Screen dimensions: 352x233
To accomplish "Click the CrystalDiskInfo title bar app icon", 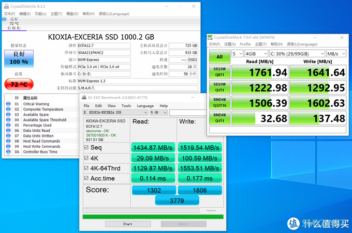I will 7,6.
